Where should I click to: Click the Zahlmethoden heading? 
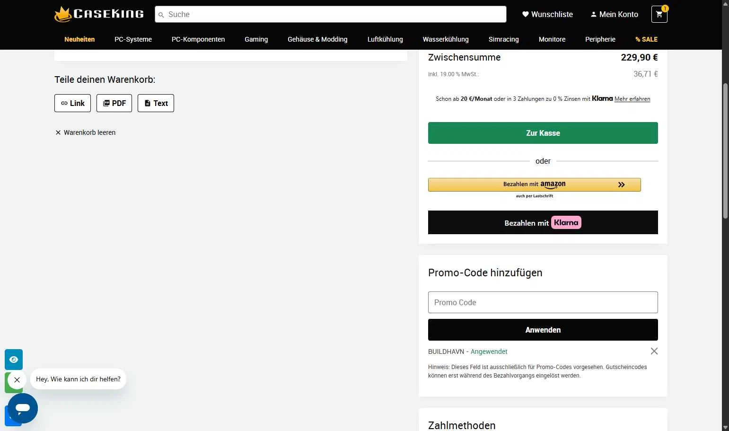462,425
